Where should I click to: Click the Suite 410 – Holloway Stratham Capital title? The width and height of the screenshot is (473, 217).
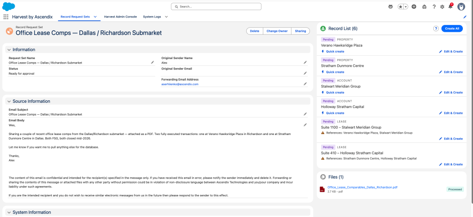pos(352,153)
